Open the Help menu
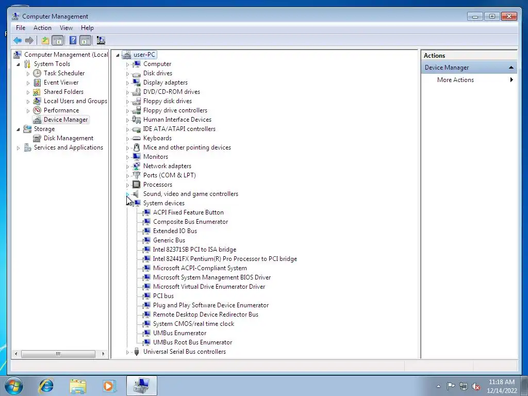The image size is (528, 396). (x=87, y=28)
